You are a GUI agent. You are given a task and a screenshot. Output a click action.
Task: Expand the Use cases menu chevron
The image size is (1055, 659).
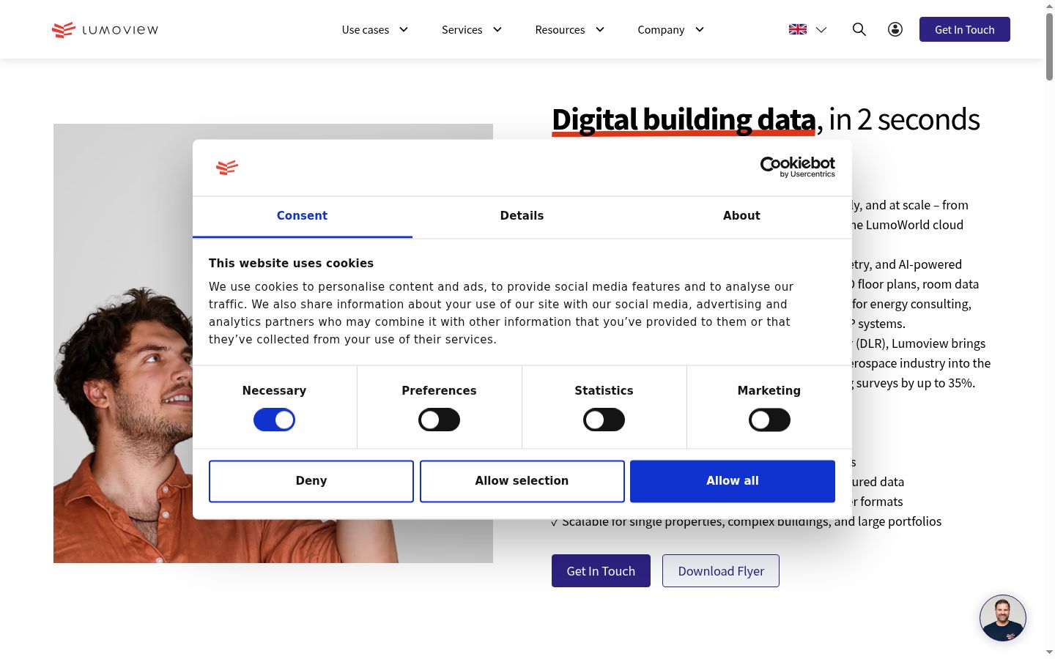pos(404,29)
